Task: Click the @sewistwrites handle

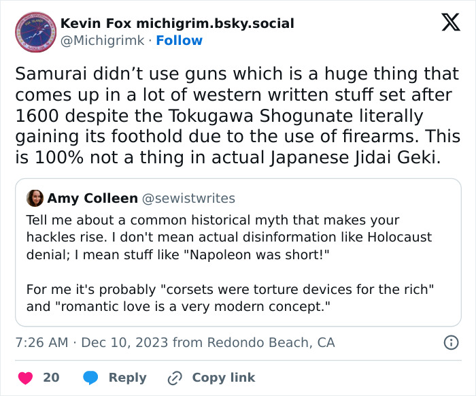Action: [188, 198]
